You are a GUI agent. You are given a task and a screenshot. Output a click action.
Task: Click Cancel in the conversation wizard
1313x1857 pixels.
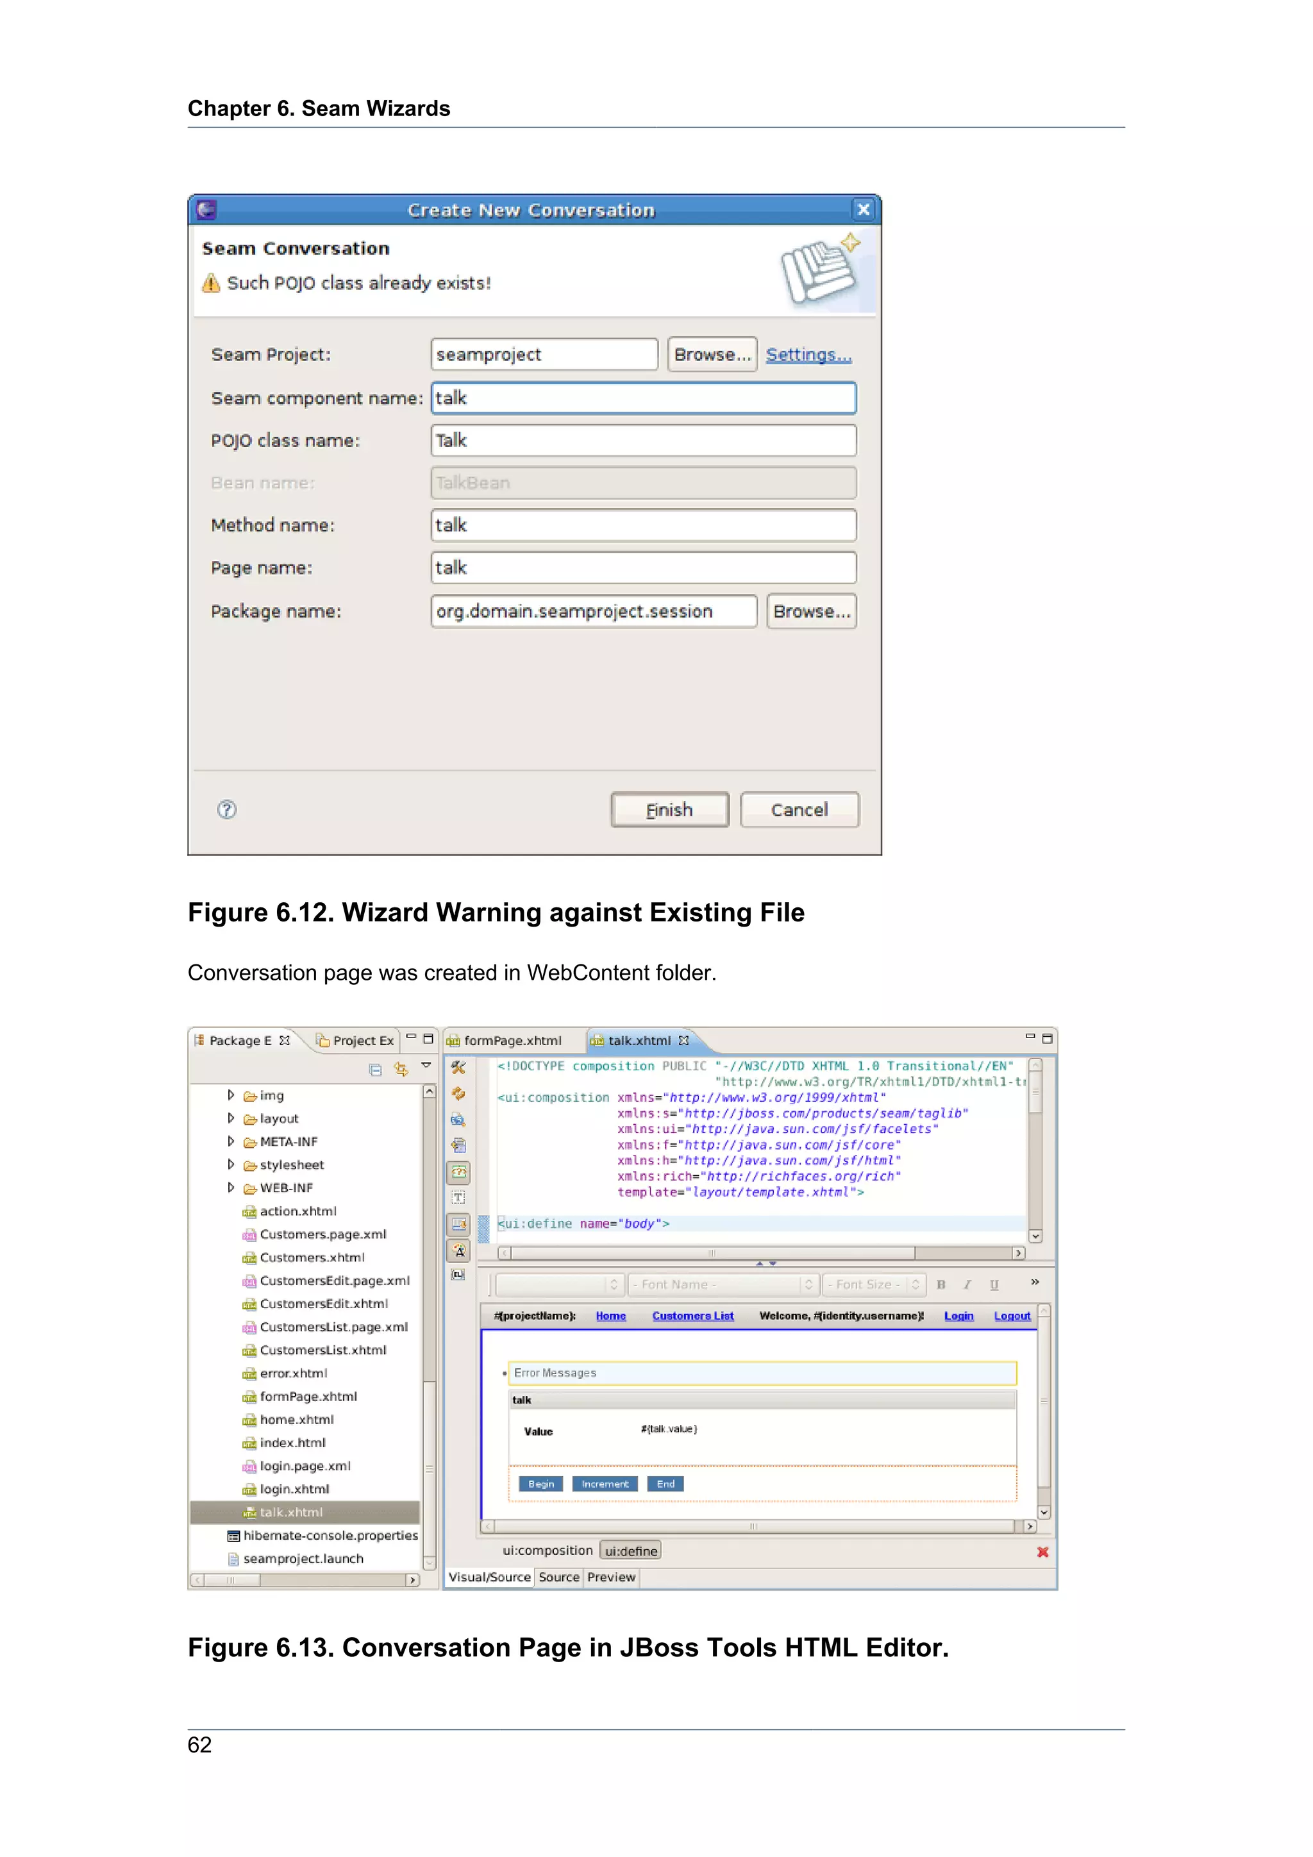tap(799, 810)
